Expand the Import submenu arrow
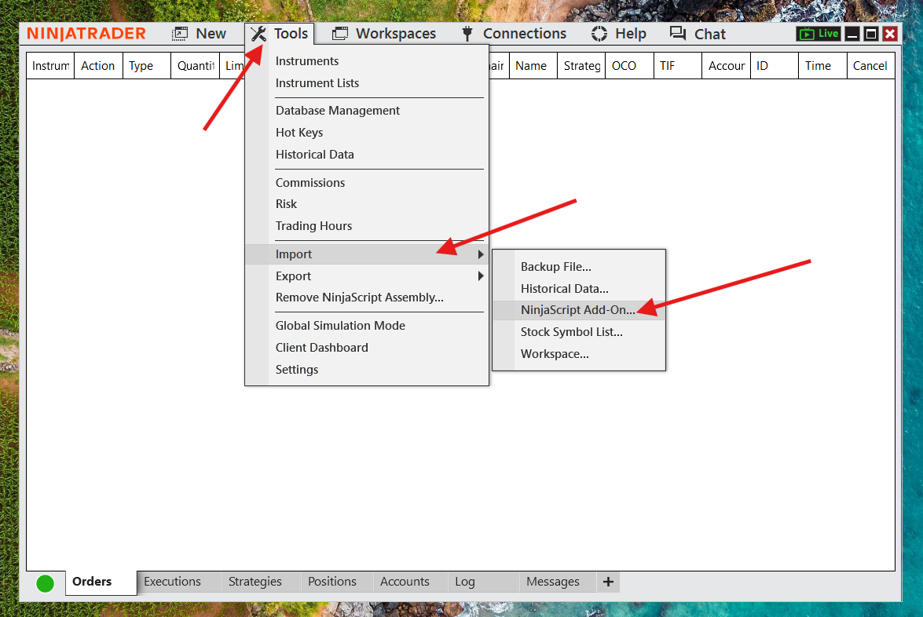The width and height of the screenshot is (923, 617). point(481,254)
